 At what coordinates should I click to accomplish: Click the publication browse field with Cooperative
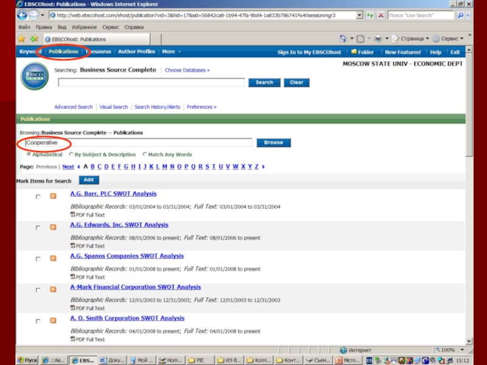(x=139, y=142)
